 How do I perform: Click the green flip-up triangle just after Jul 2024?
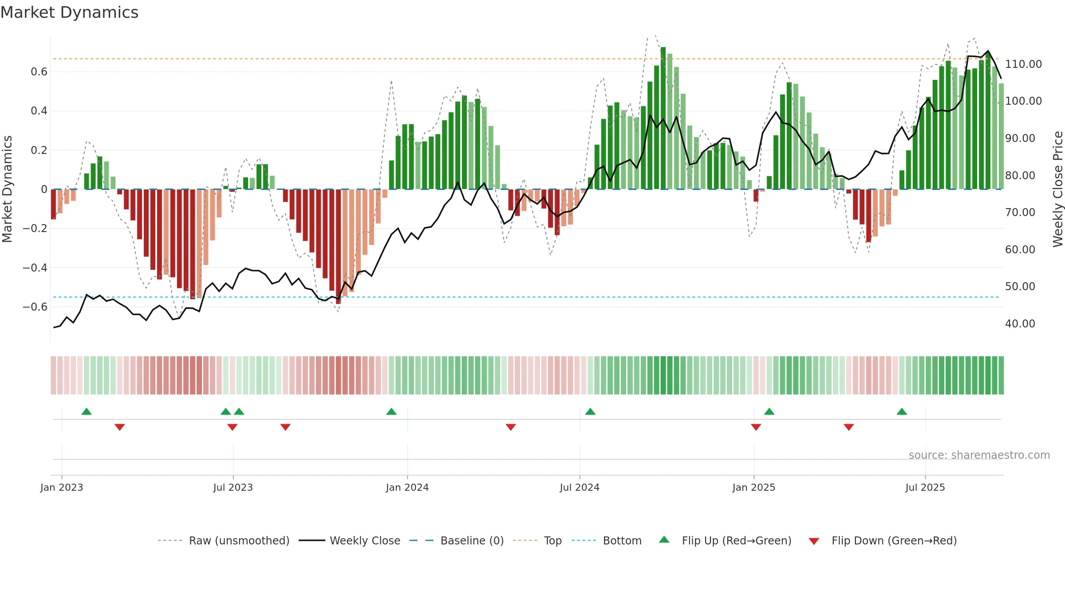pyautogui.click(x=590, y=411)
